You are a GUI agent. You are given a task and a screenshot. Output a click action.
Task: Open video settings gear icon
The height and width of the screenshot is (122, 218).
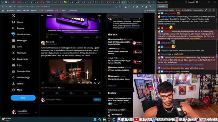(91, 83)
